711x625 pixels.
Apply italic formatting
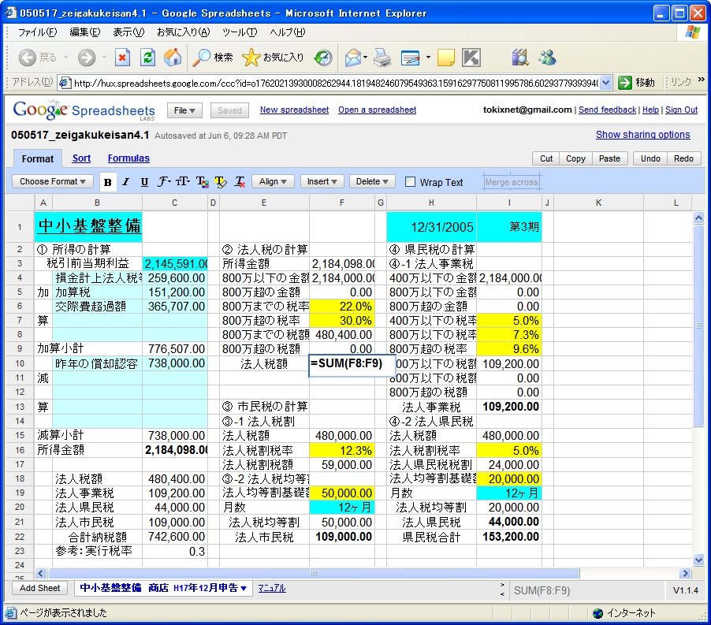click(x=126, y=182)
